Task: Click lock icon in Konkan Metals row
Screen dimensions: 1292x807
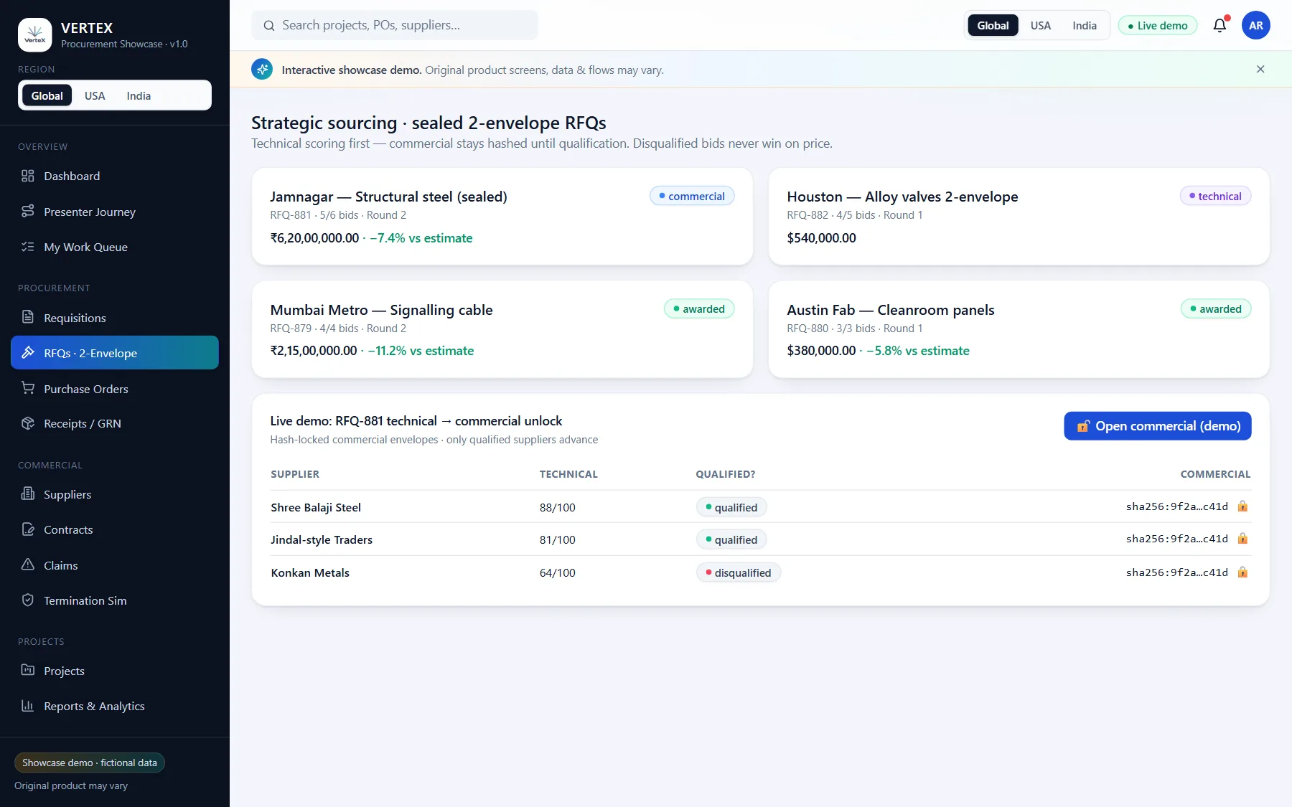Action: tap(1242, 572)
